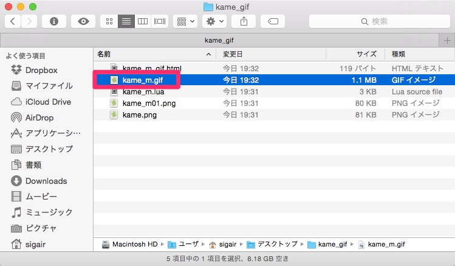Open the Share toolbar button
Screen dimensions: 455x266
(x=244, y=21)
